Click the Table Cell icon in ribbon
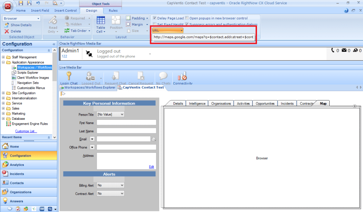Screen dimensions: 363x212 (x=101, y=21)
